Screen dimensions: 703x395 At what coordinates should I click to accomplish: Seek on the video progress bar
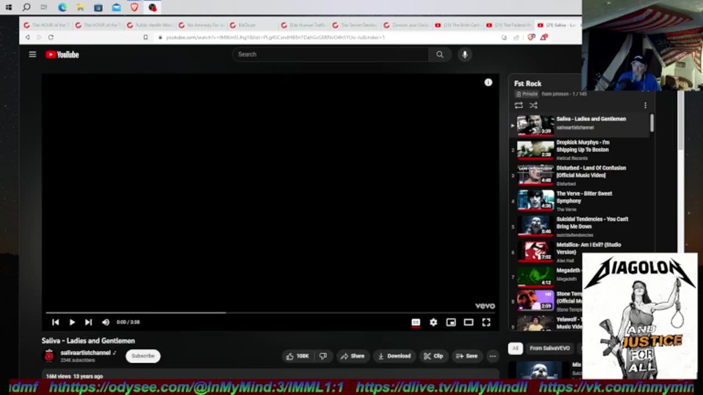(270, 313)
